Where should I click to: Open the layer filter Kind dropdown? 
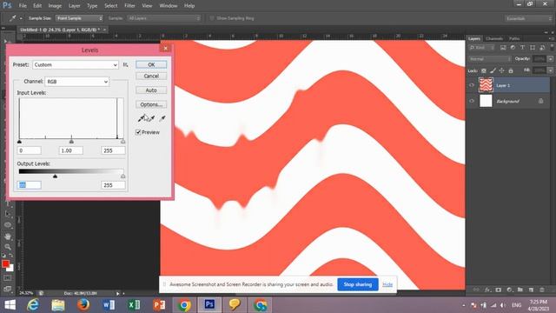[x=482, y=48]
